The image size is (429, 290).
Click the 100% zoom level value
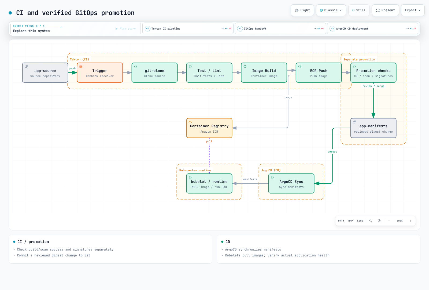coord(400,221)
